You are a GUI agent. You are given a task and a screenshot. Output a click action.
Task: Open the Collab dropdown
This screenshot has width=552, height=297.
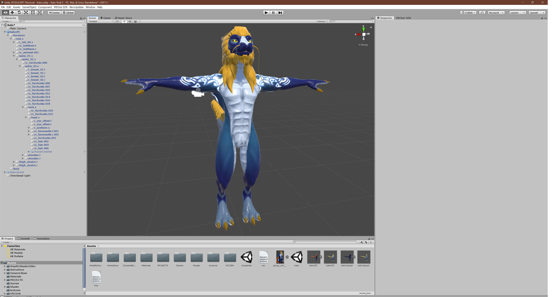pos(468,13)
